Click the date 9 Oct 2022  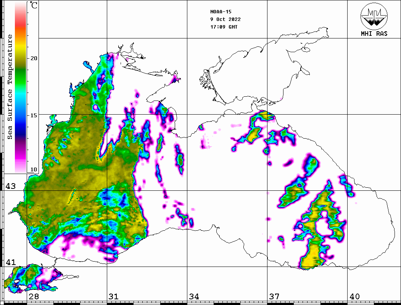pos(225,19)
